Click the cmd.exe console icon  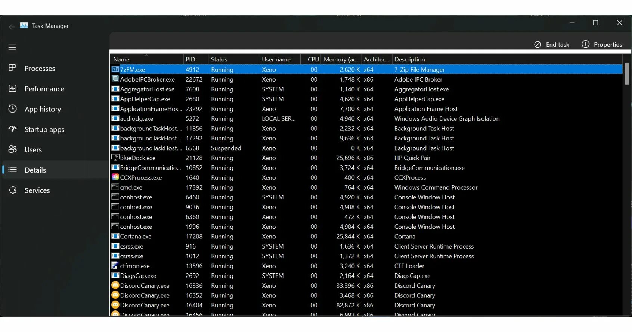coord(115,187)
